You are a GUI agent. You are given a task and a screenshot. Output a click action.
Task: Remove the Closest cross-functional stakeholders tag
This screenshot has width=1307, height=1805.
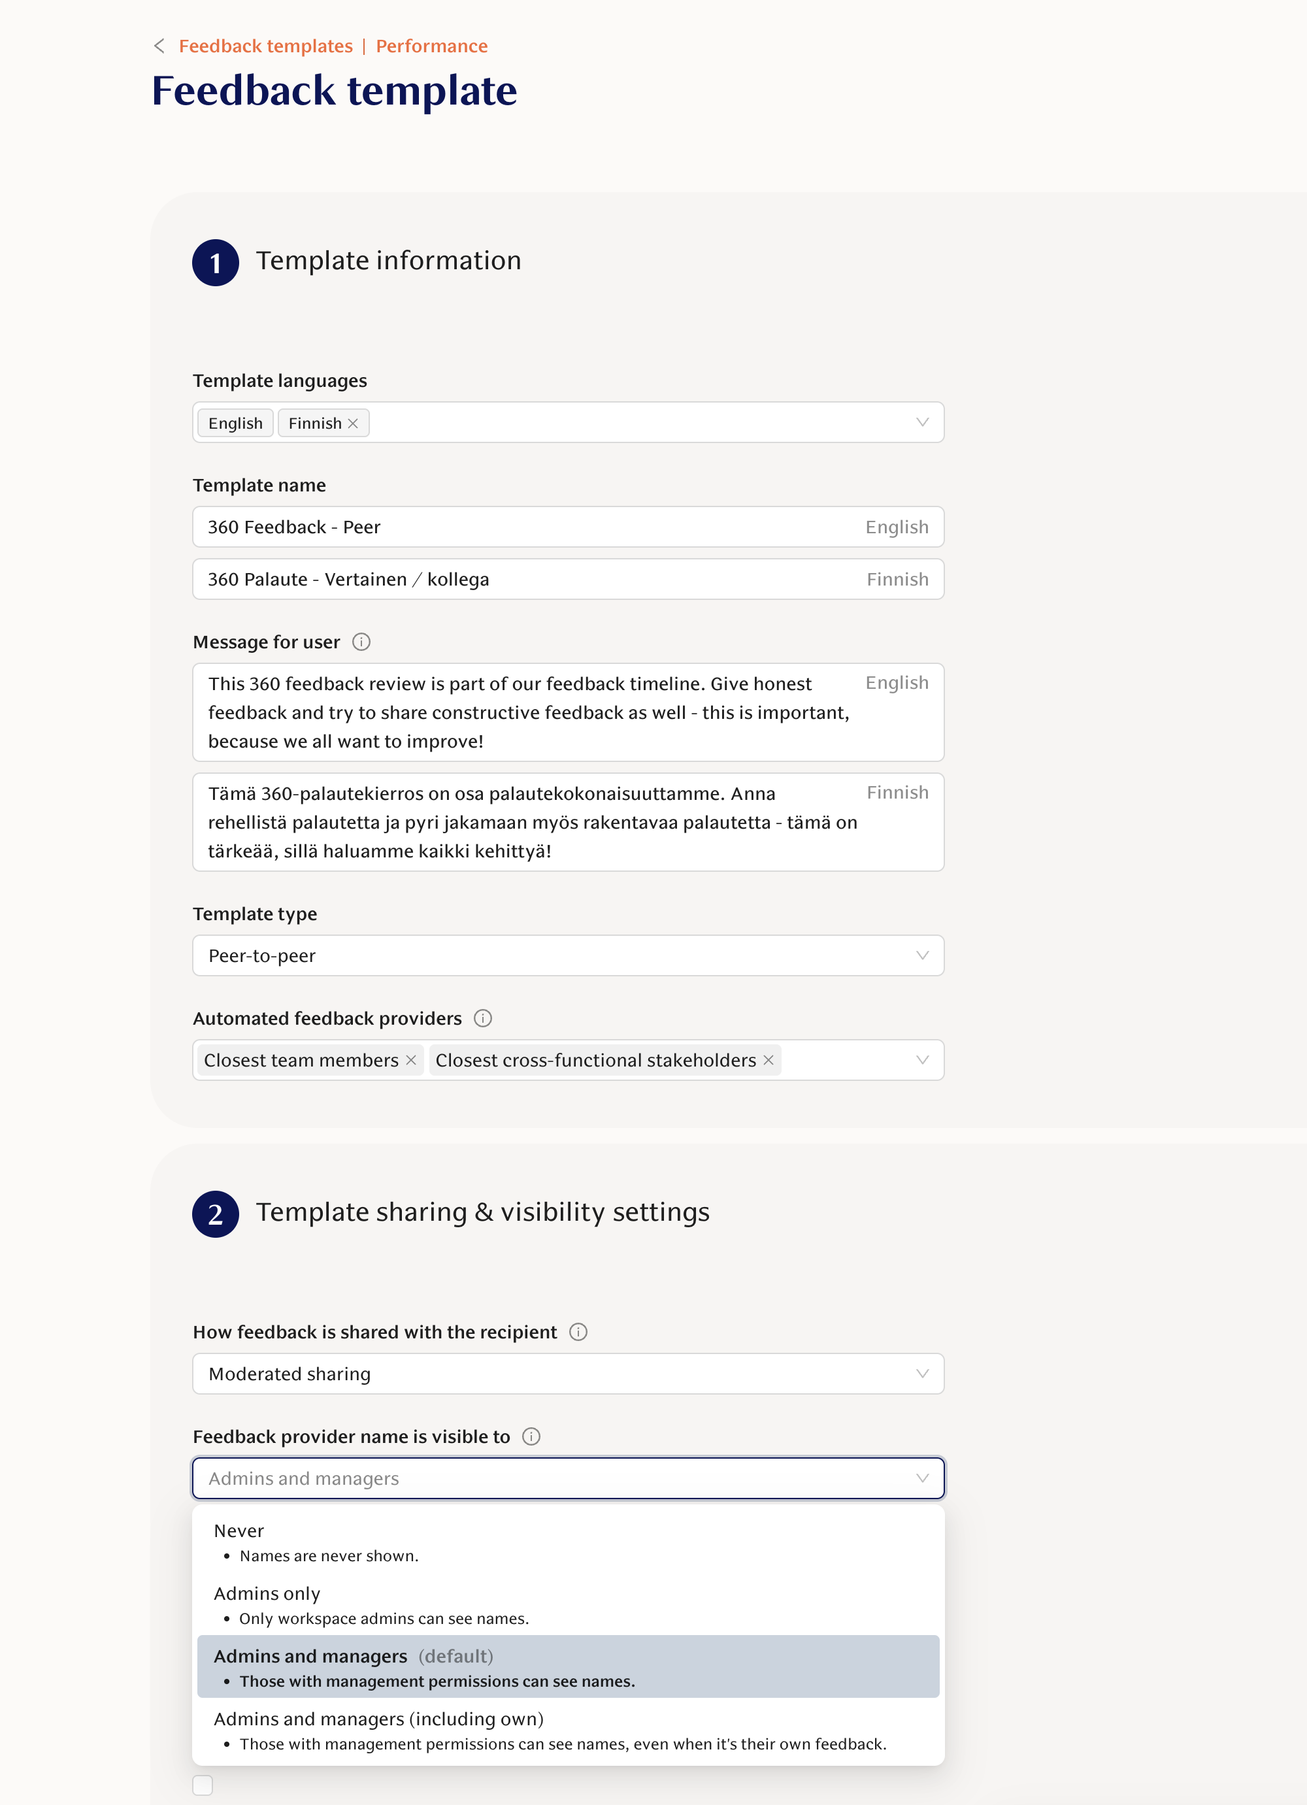tap(768, 1059)
